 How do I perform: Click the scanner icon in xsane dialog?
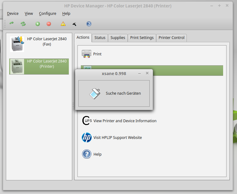pyautogui.click(x=95, y=93)
